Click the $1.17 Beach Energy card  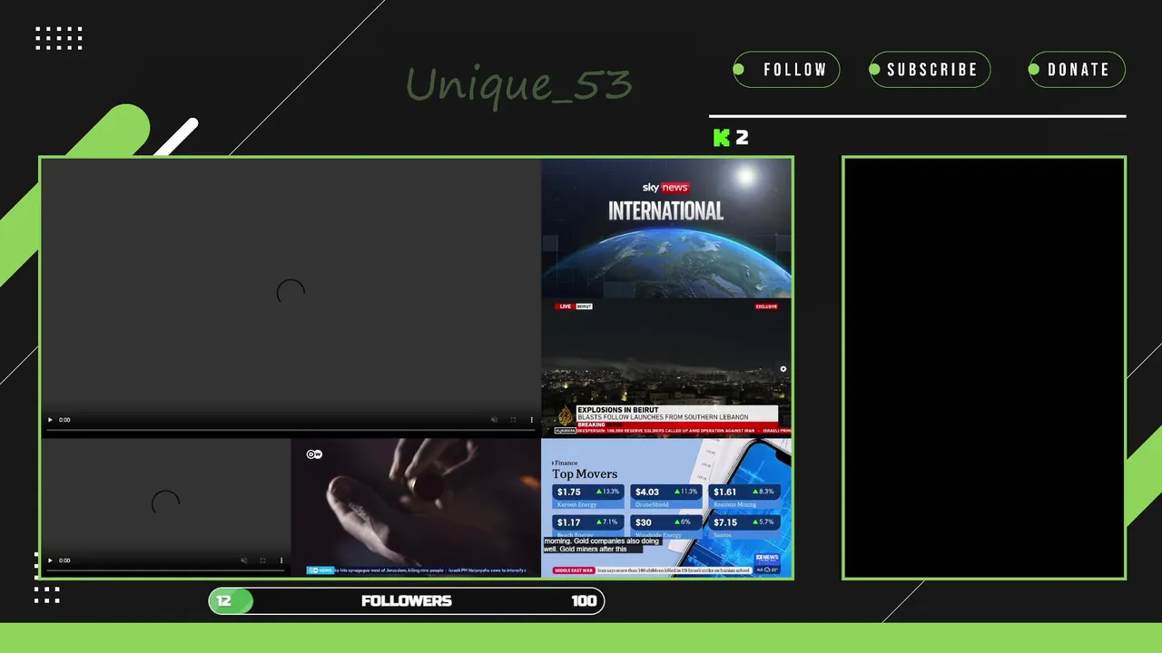tap(588, 526)
